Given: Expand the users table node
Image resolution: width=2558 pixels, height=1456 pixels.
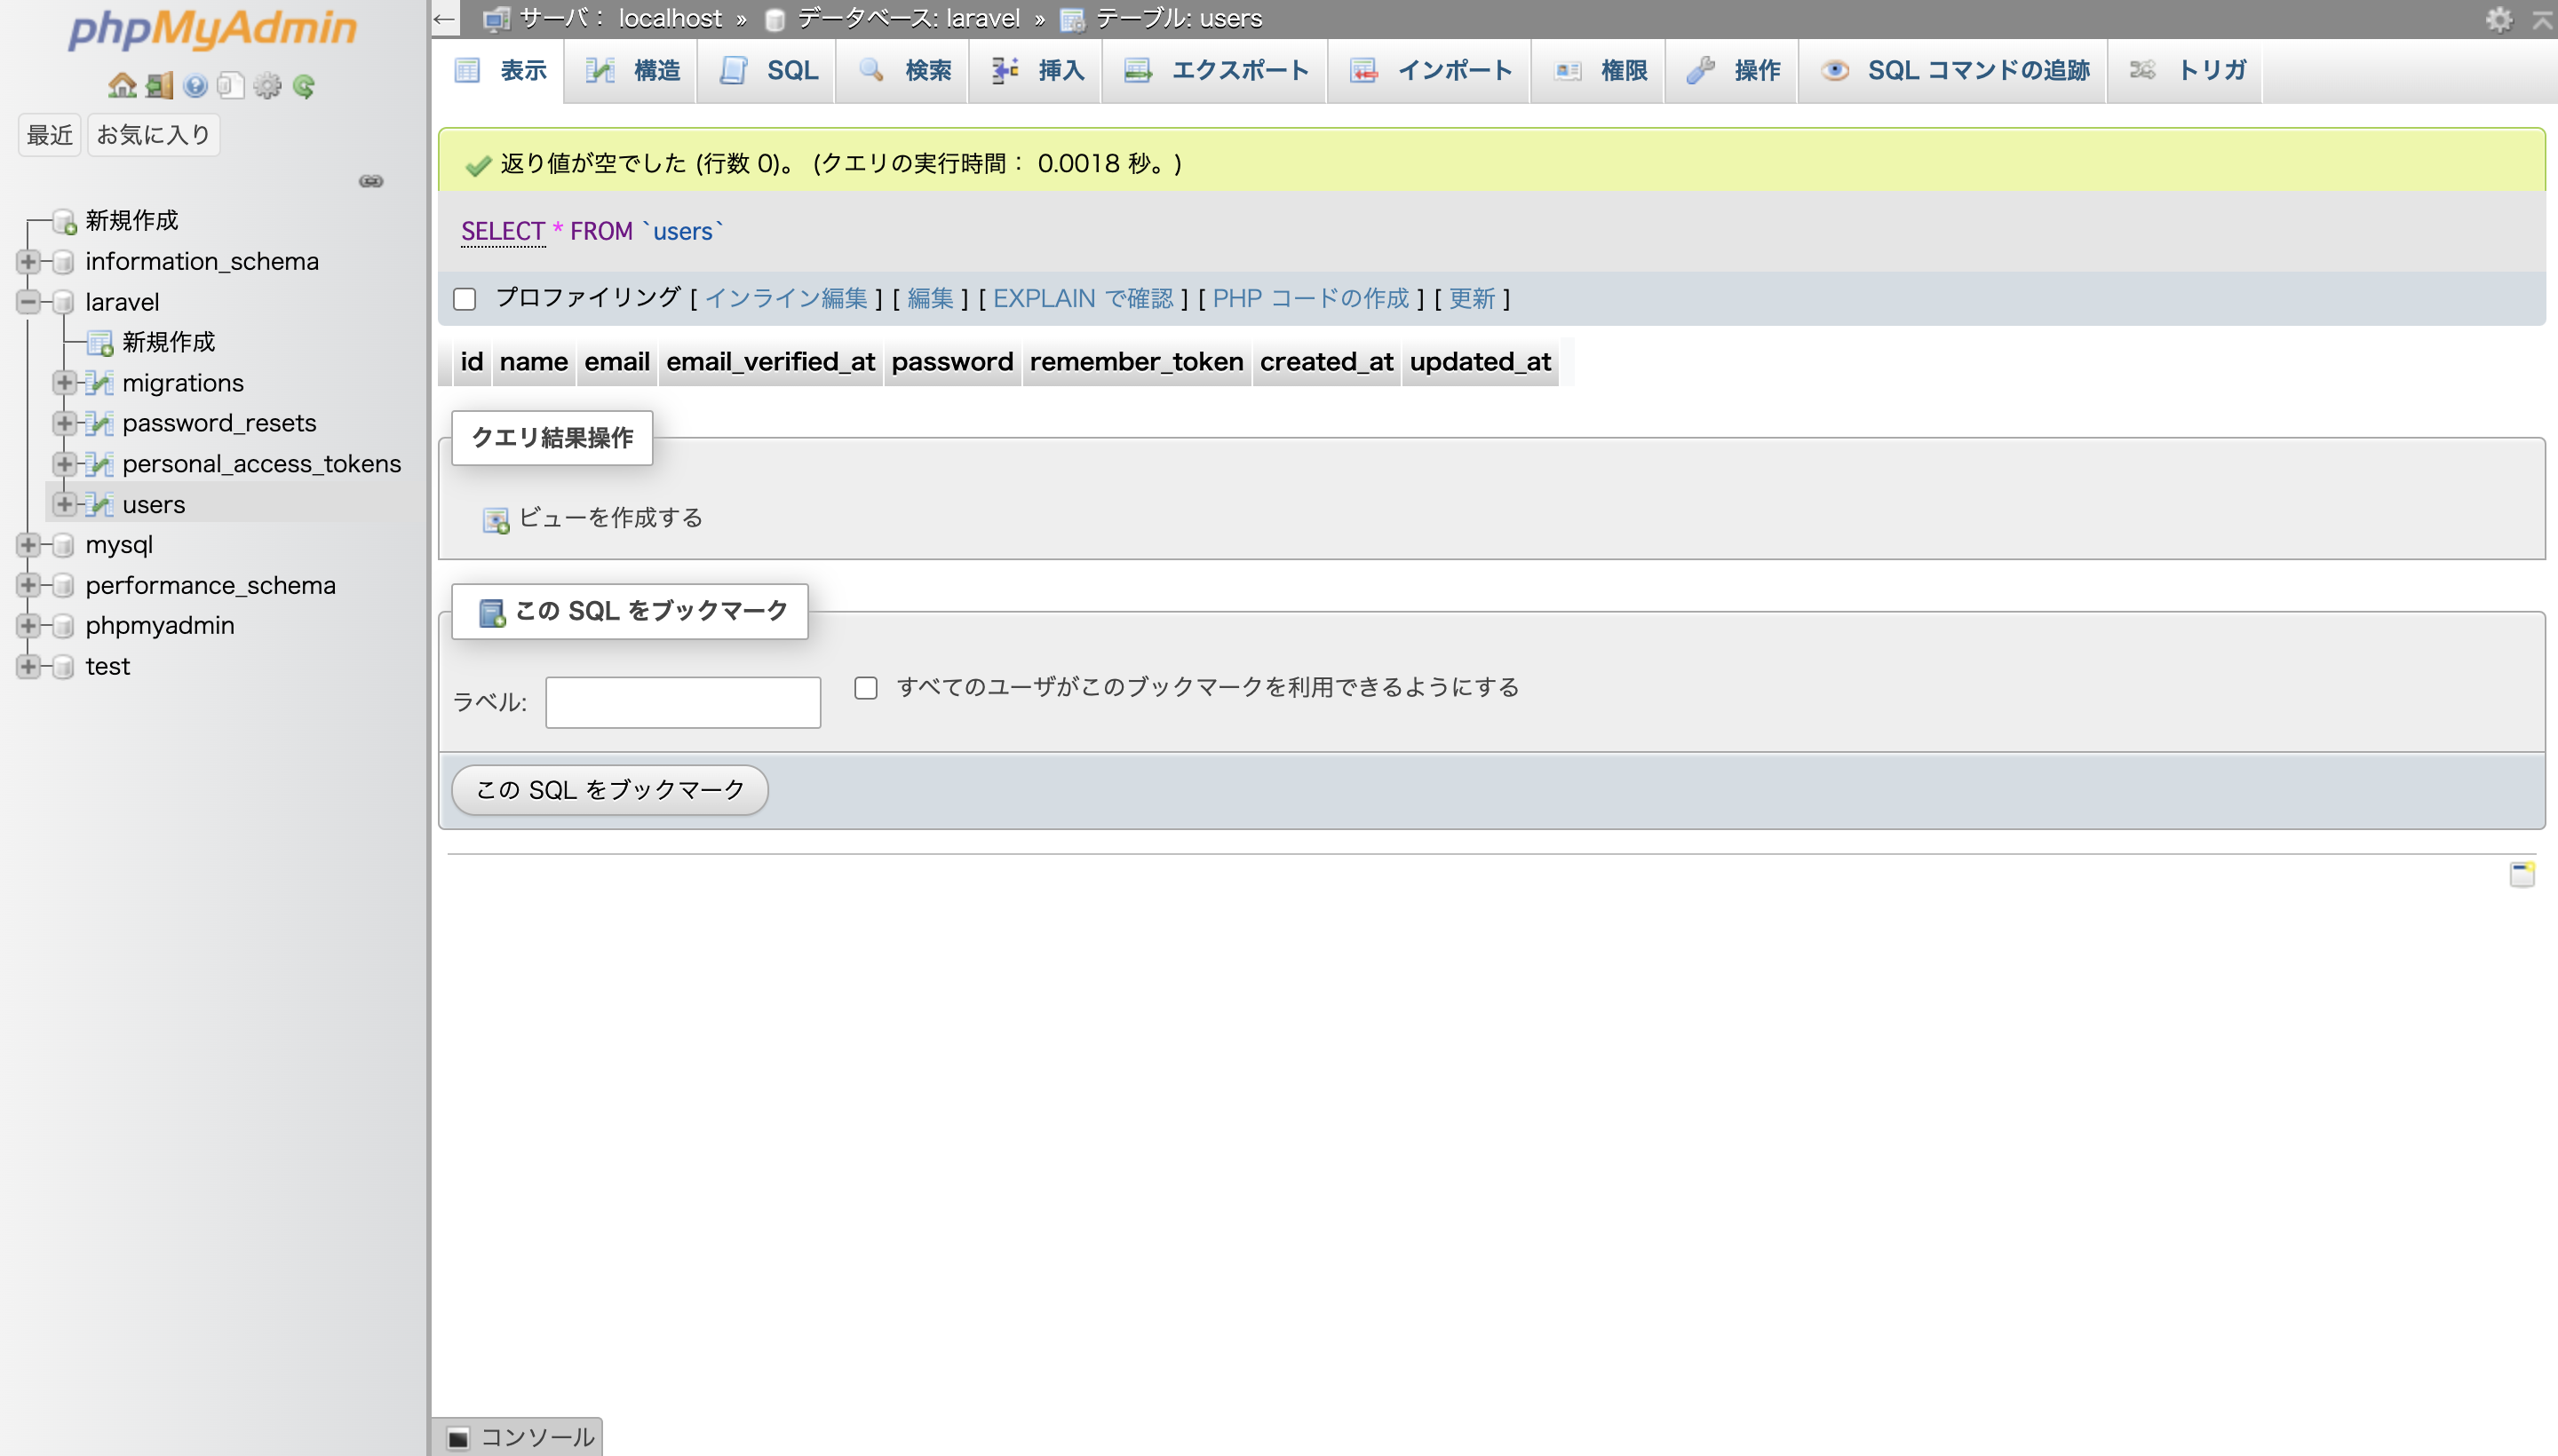Looking at the screenshot, I should click(x=65, y=505).
